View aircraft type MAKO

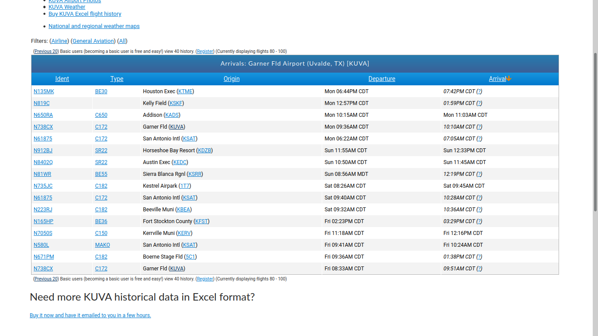tap(102, 245)
